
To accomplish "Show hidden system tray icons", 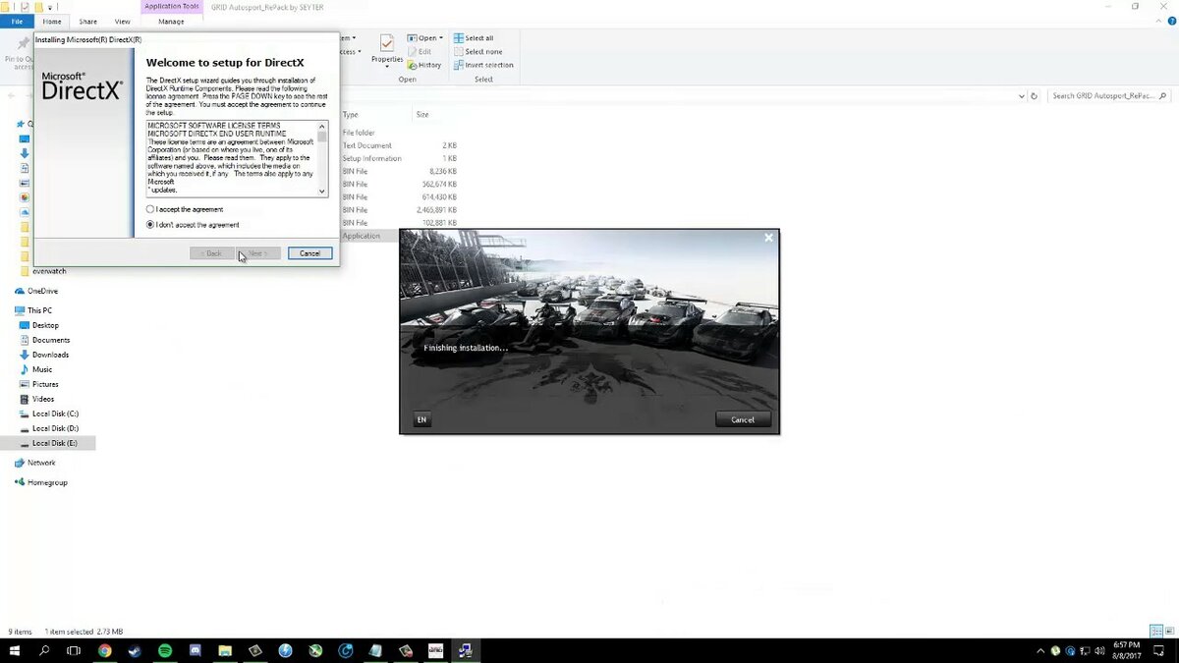I will click(1040, 650).
